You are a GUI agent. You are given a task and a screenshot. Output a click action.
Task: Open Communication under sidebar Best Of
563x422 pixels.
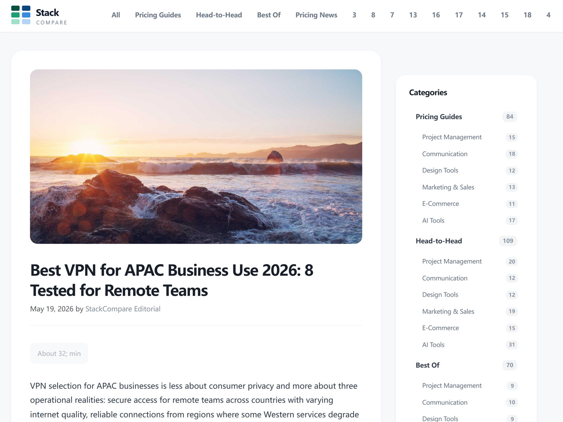pos(445,402)
